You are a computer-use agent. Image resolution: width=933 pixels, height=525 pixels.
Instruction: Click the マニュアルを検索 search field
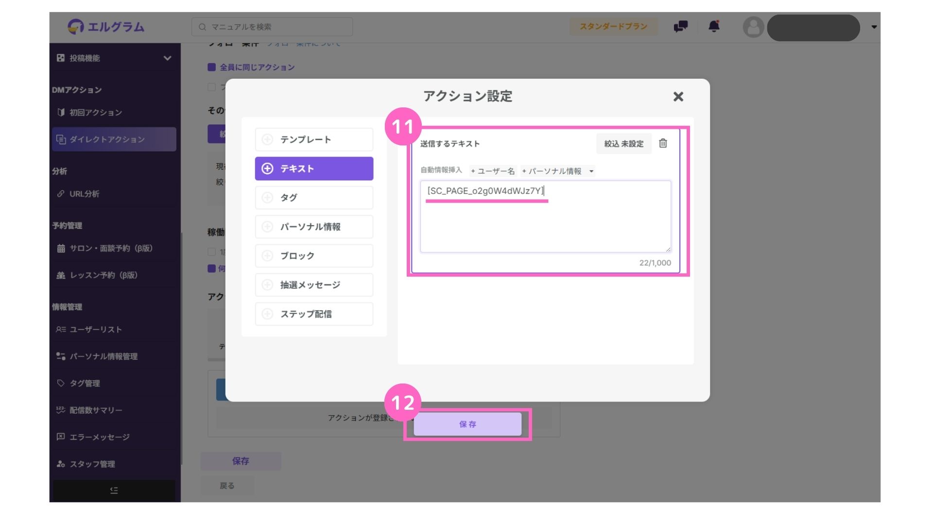[x=272, y=27]
